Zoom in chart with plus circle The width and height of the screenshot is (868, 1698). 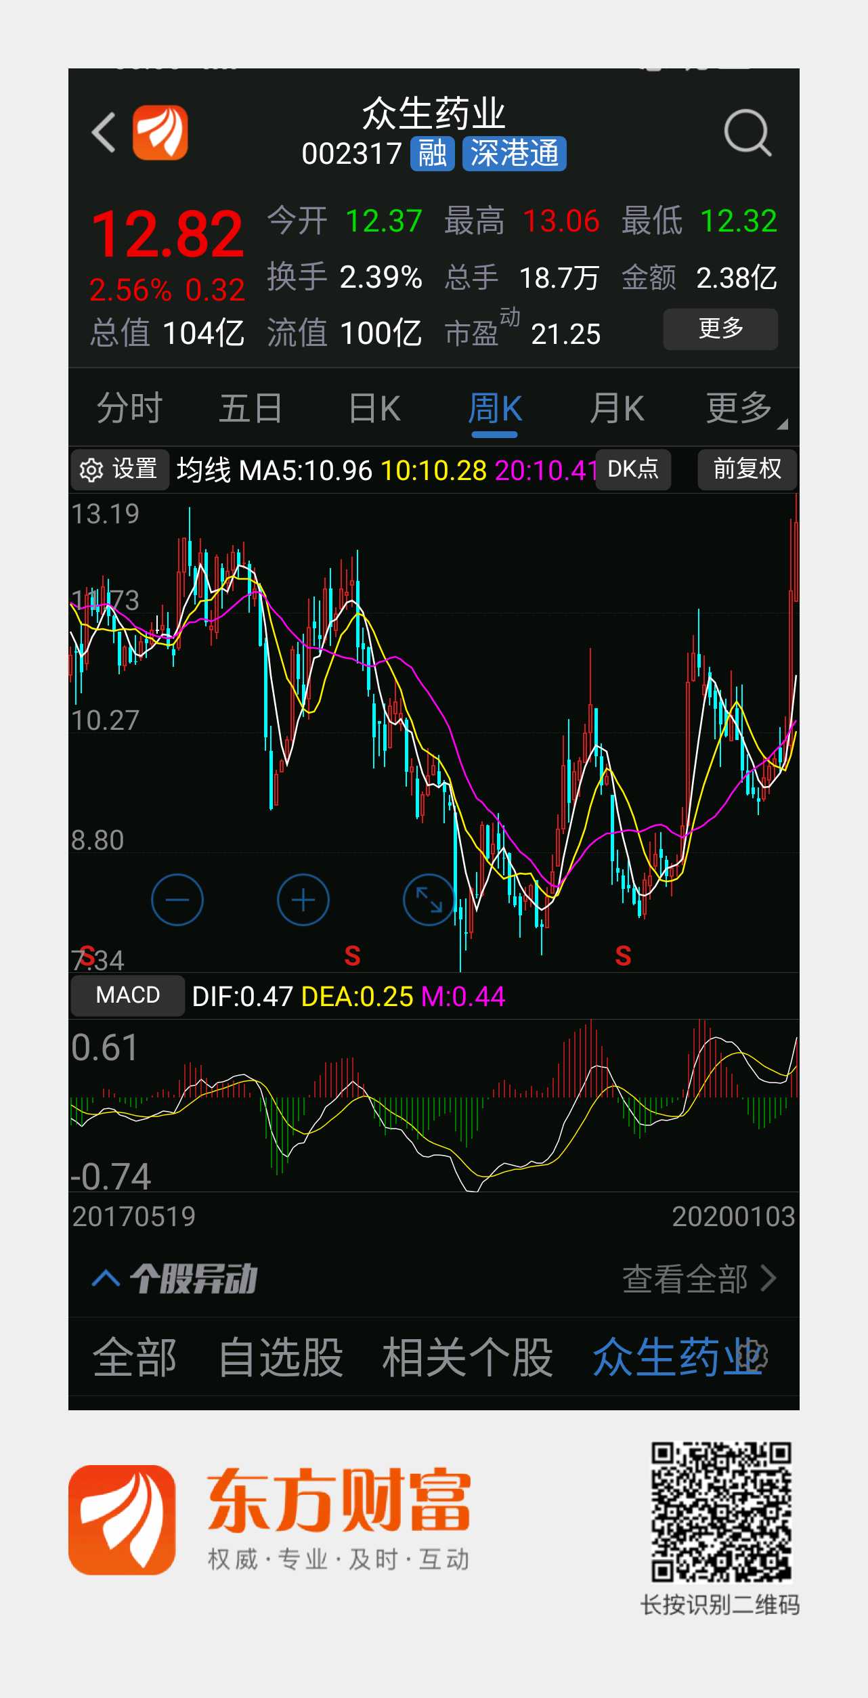tap(303, 900)
